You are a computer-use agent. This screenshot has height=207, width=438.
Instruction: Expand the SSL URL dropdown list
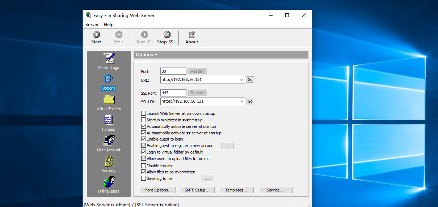[241, 102]
